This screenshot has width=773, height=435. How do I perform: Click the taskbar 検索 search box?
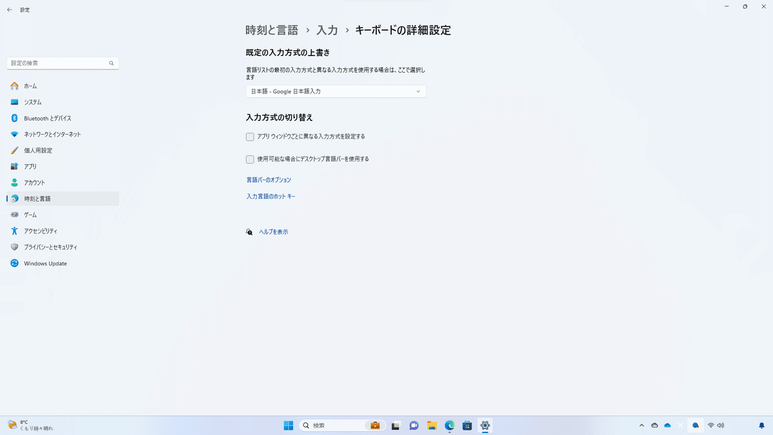tap(343, 425)
